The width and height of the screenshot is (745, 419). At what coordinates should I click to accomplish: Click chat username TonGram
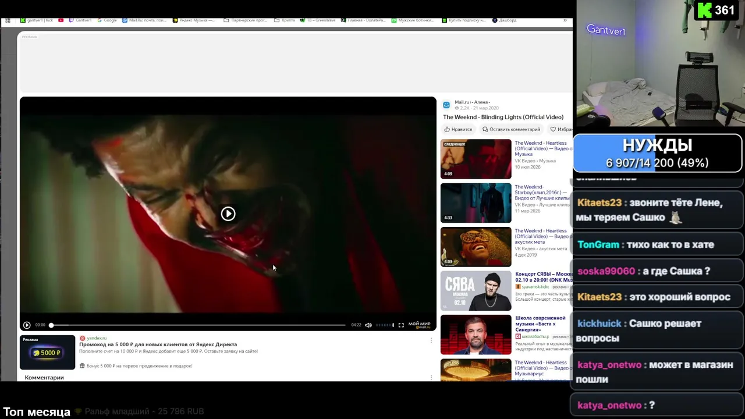tap(598, 244)
